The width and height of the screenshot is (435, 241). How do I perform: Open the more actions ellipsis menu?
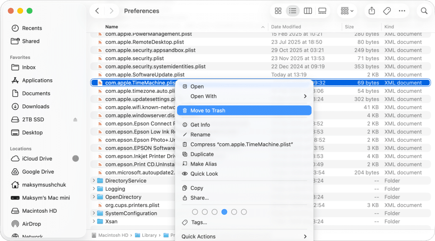pos(402,11)
